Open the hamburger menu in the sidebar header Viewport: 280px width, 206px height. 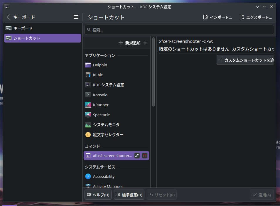click(76, 17)
